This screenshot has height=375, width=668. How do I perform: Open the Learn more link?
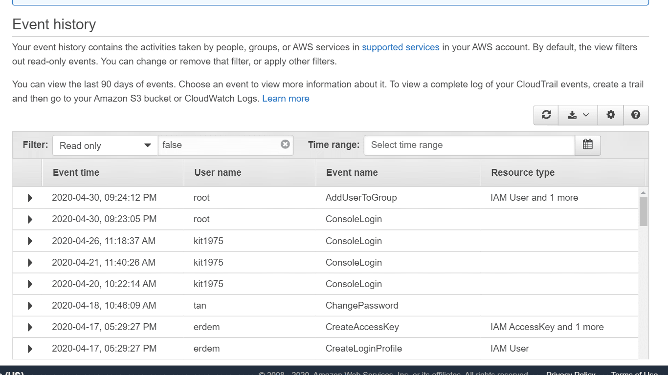[x=286, y=98]
